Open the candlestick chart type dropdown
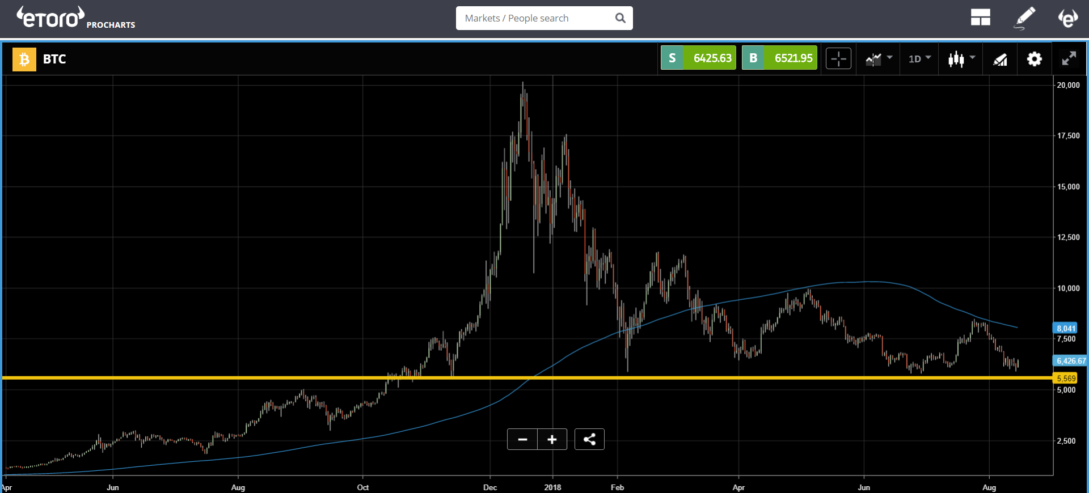1089x493 pixels. (x=961, y=58)
